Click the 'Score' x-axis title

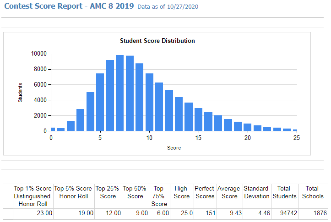(x=174, y=148)
